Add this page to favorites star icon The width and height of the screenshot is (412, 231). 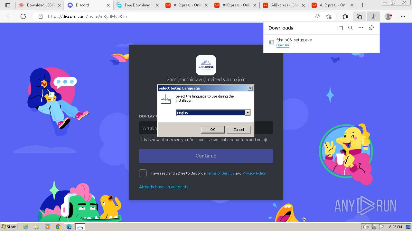[x=329, y=16]
